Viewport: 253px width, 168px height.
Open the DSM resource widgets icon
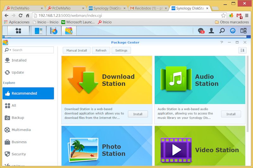pyautogui.click(x=232, y=31)
